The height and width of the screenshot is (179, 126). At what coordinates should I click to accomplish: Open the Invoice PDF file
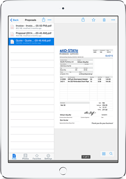pos(31,27)
